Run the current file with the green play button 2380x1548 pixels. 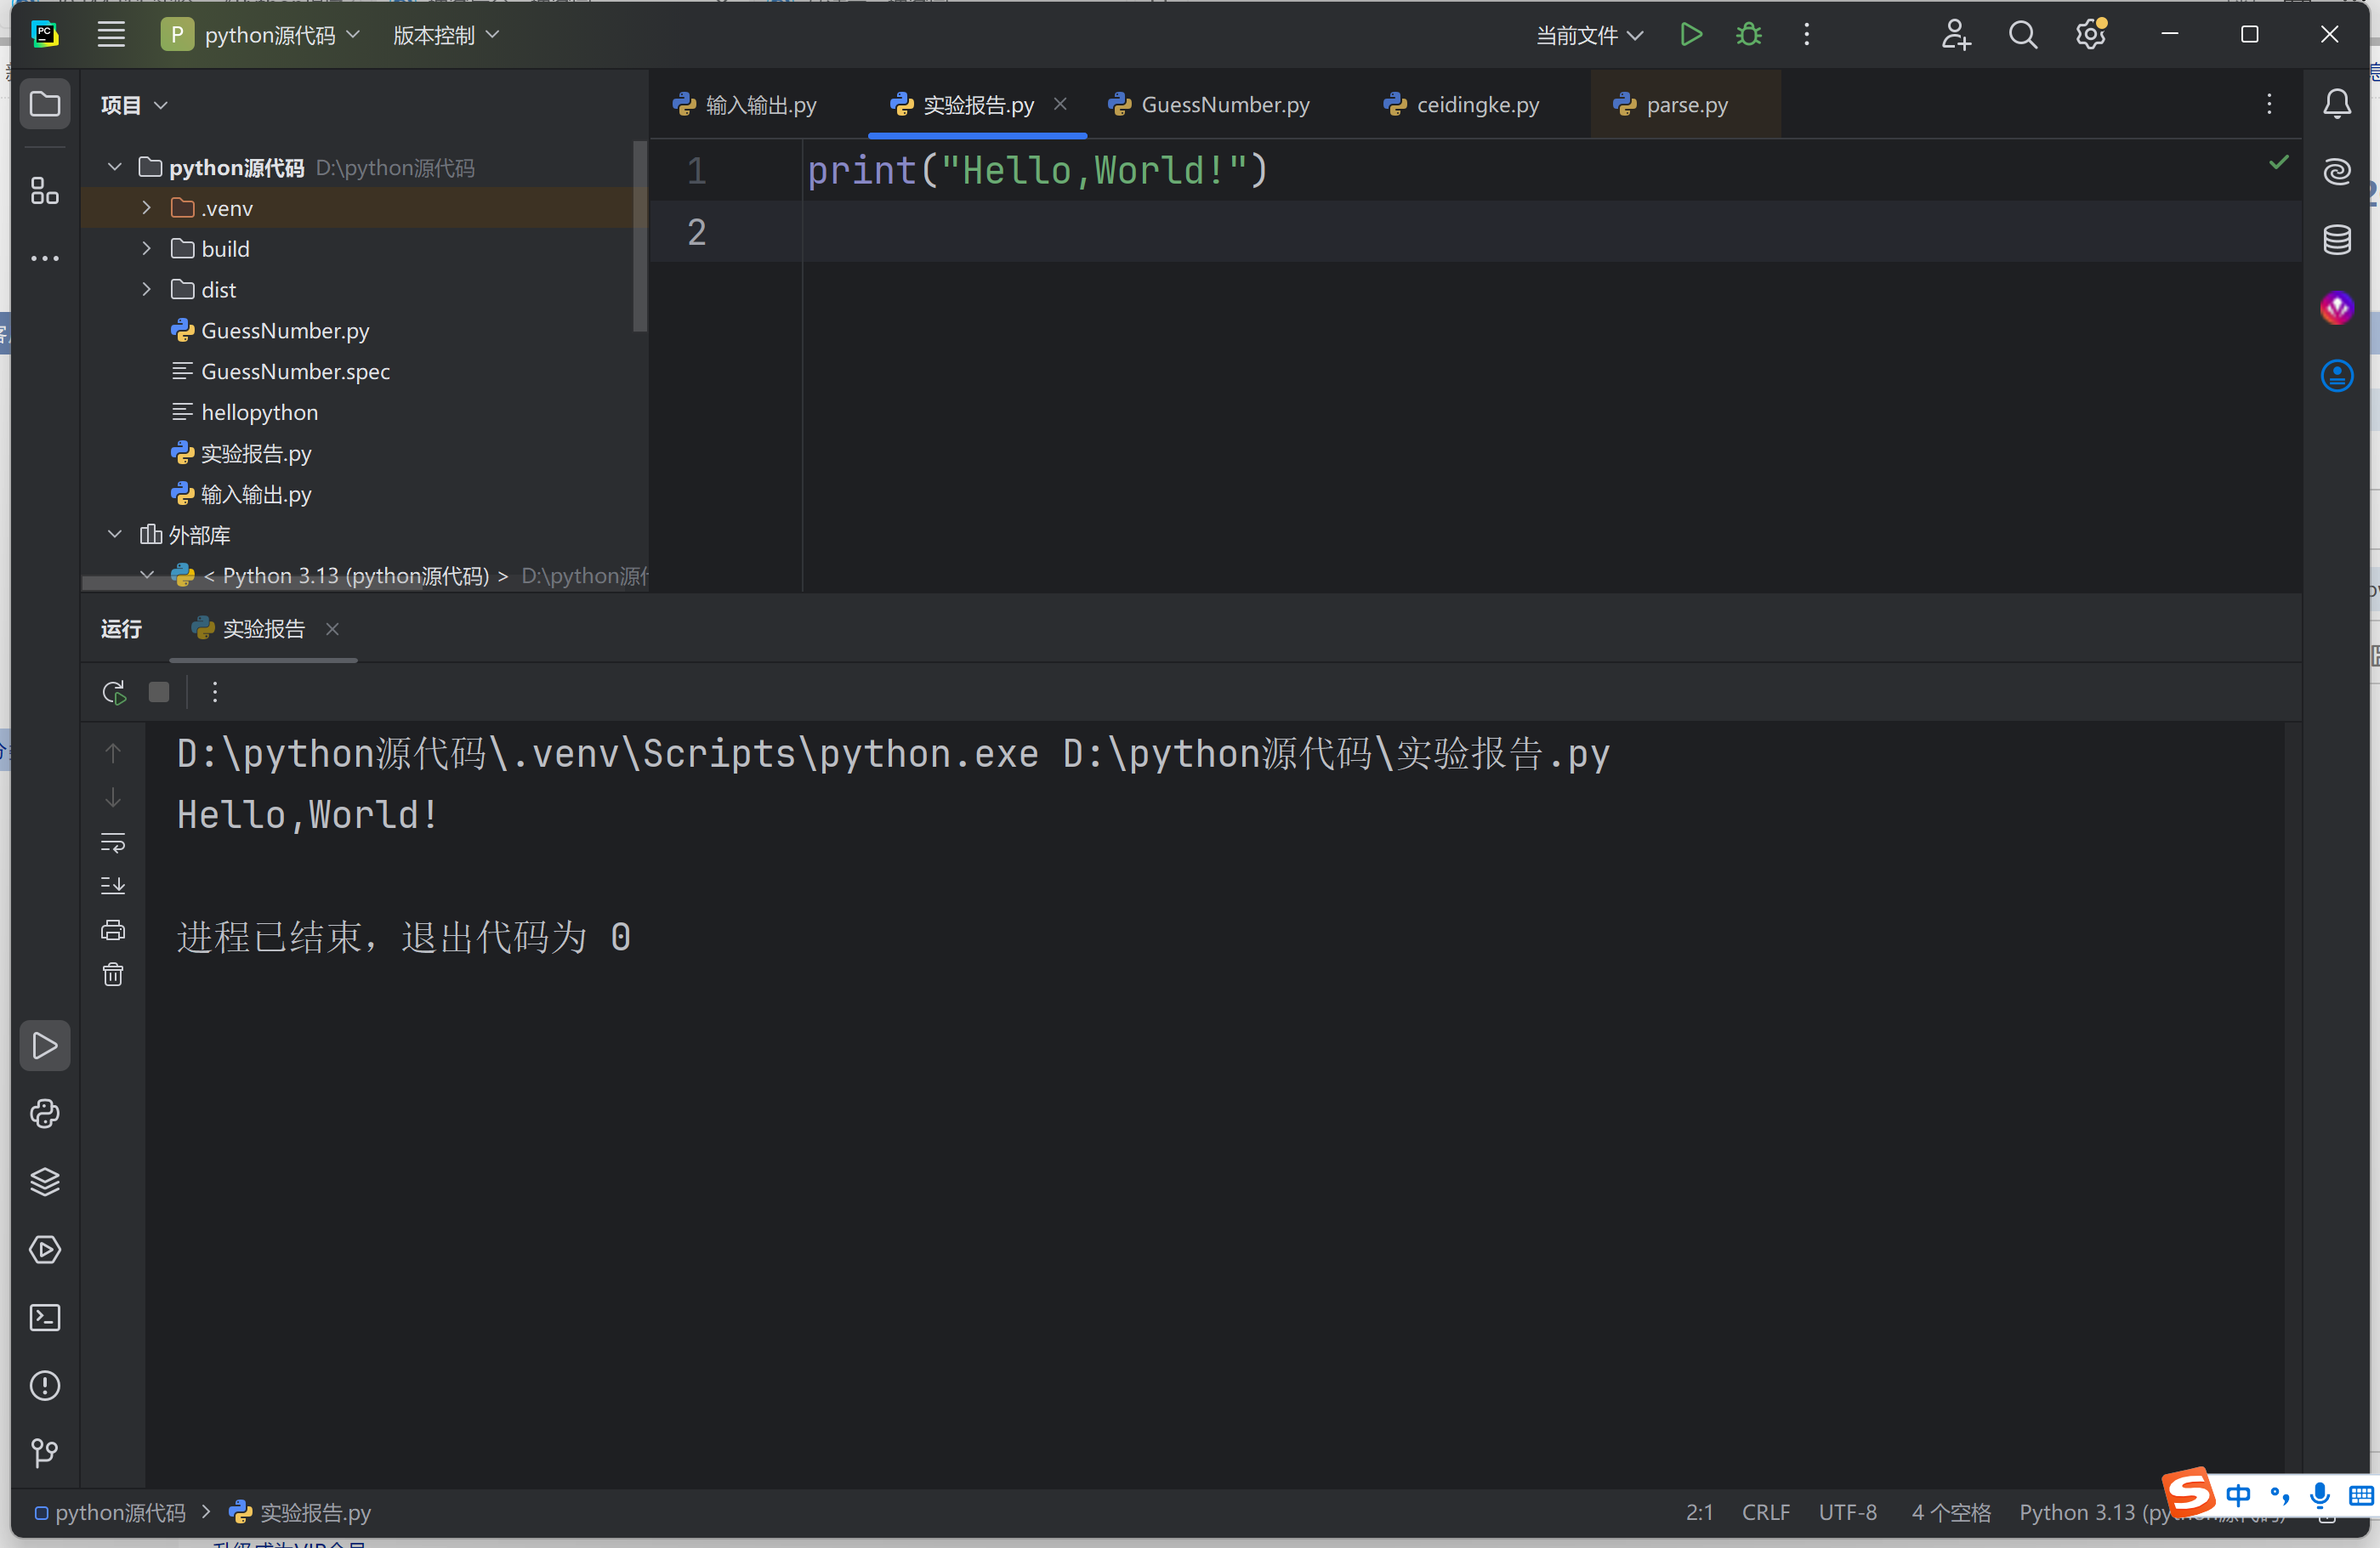pos(1690,35)
